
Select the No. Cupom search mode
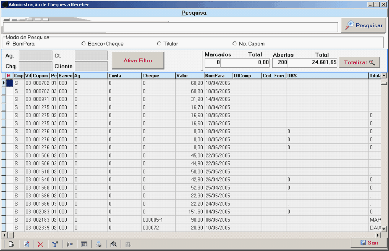235,44
